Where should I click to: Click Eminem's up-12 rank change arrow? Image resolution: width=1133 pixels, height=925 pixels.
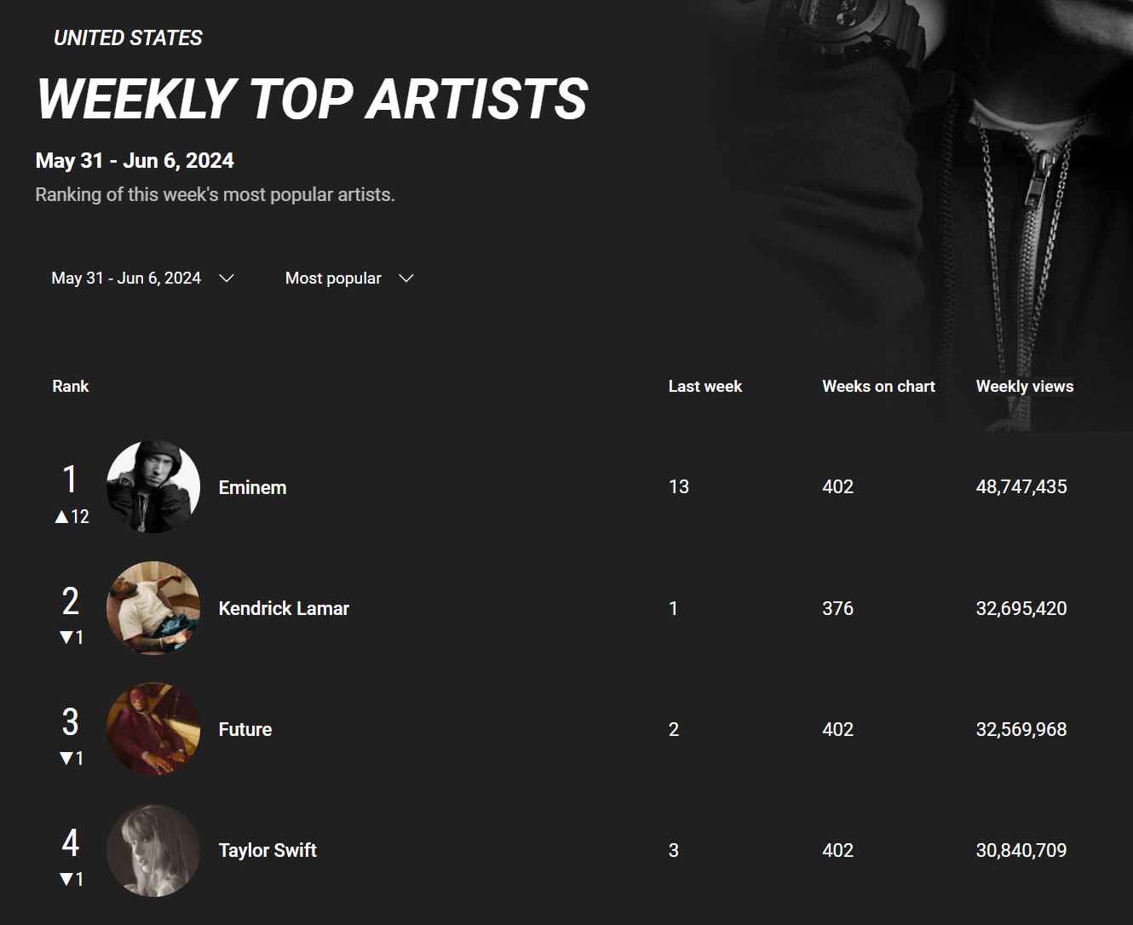point(61,516)
